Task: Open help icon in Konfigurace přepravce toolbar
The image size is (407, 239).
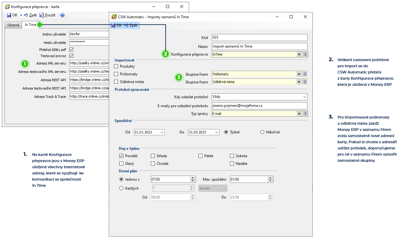Action: (62, 15)
